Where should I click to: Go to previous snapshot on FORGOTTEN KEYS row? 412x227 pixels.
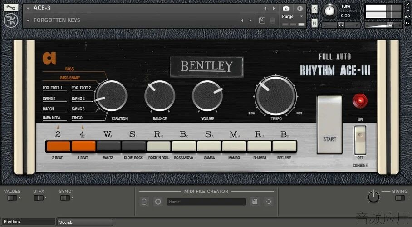[242, 20]
